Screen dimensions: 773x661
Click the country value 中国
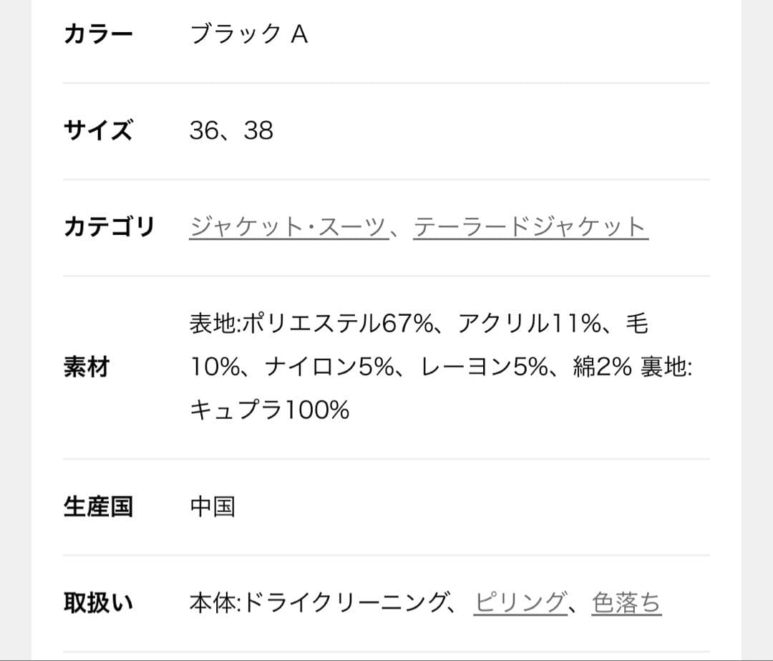tap(213, 506)
